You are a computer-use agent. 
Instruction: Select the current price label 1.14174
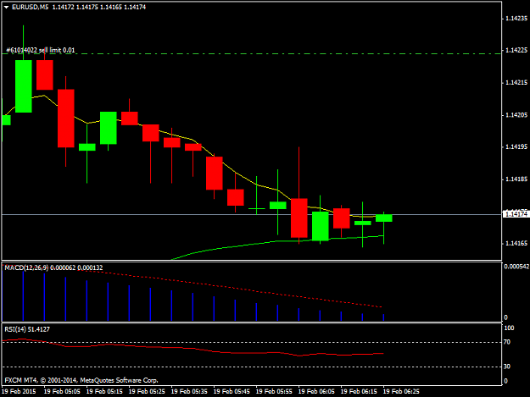(516, 214)
